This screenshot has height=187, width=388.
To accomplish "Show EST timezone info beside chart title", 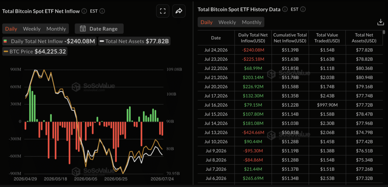I will point(102,11).
